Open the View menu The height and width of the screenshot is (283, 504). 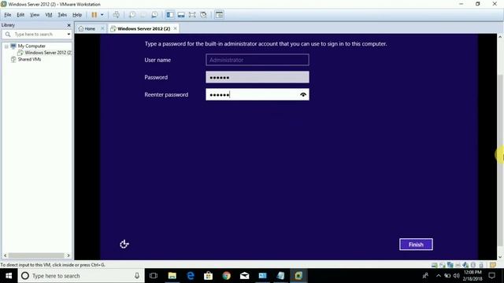click(x=35, y=15)
